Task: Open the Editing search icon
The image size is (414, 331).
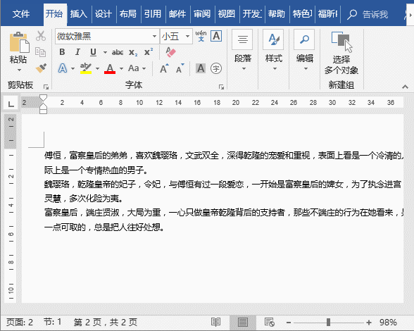Action: (x=304, y=39)
